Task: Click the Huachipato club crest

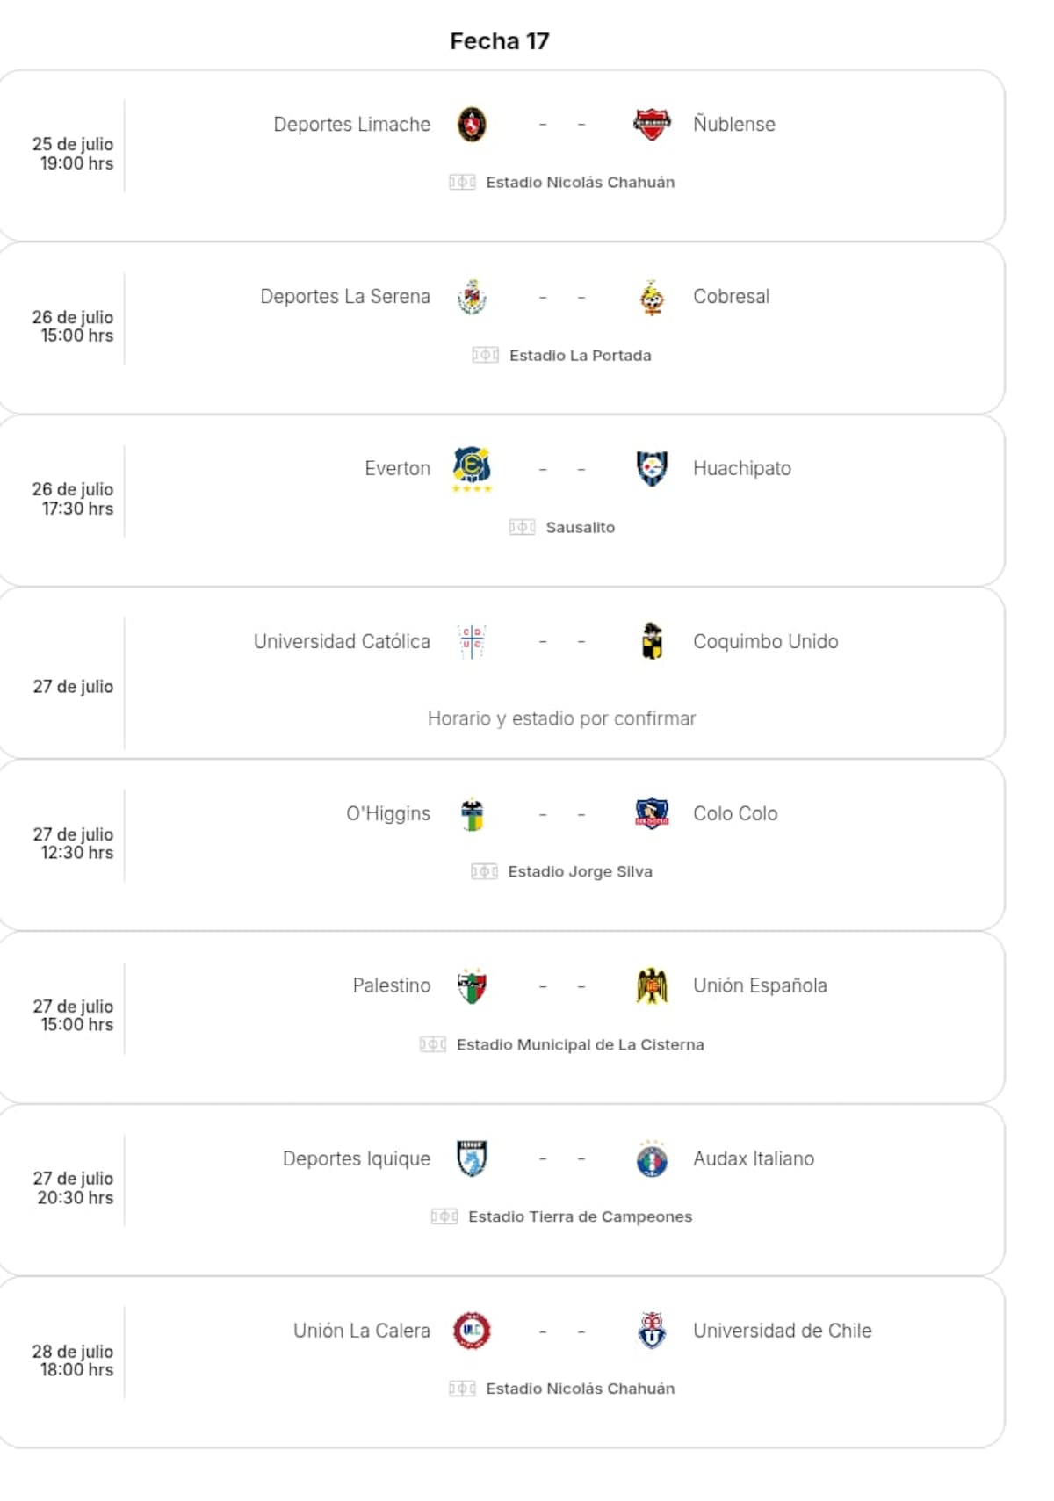Action: 650,468
